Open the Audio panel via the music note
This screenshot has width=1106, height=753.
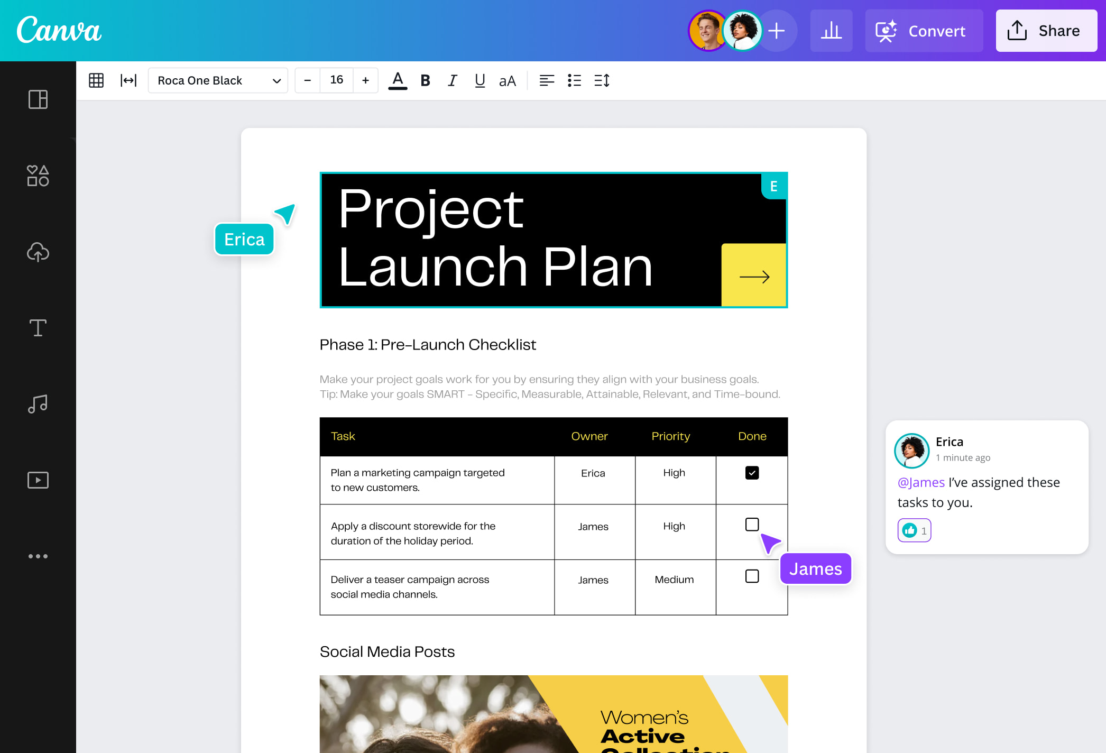(38, 403)
